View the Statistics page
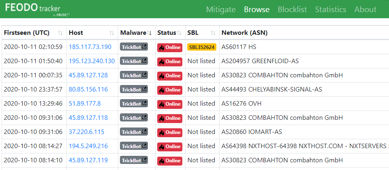 click(331, 9)
